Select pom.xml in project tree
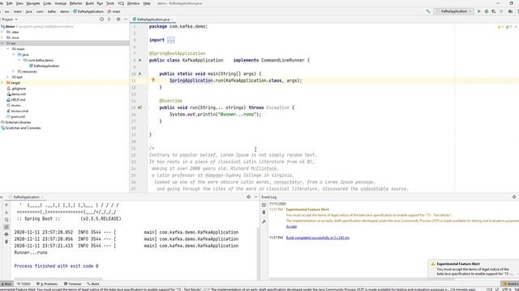 (x=15, y=116)
